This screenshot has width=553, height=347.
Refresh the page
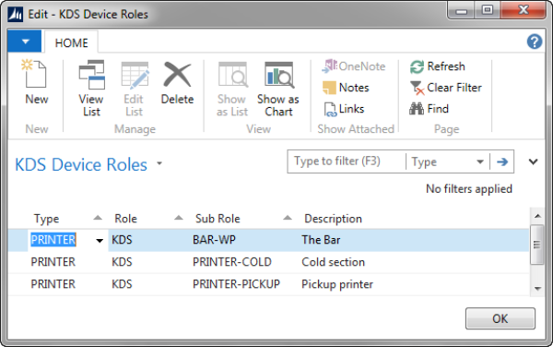coord(437,66)
